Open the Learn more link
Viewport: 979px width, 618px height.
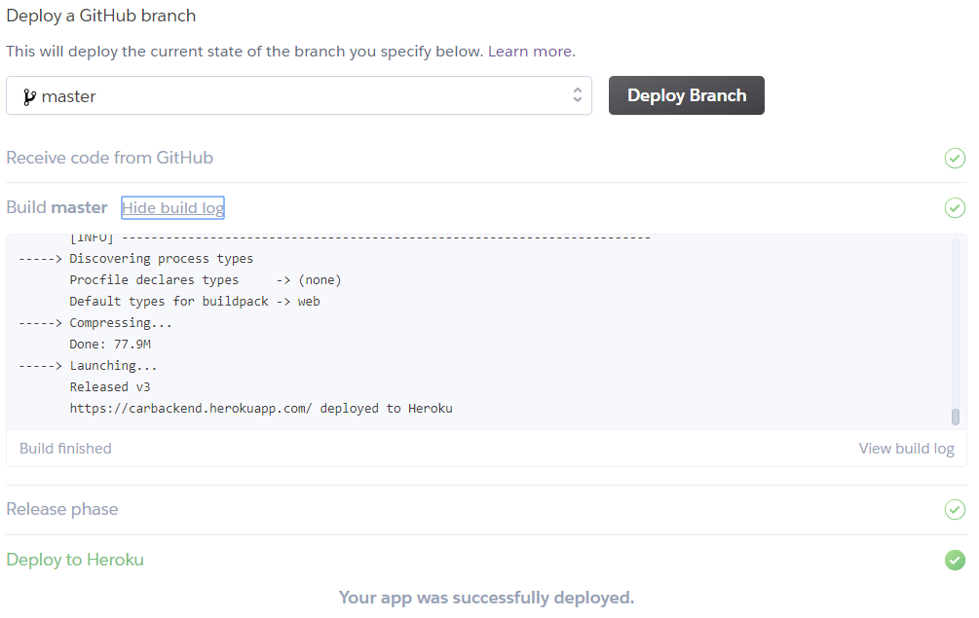530,52
